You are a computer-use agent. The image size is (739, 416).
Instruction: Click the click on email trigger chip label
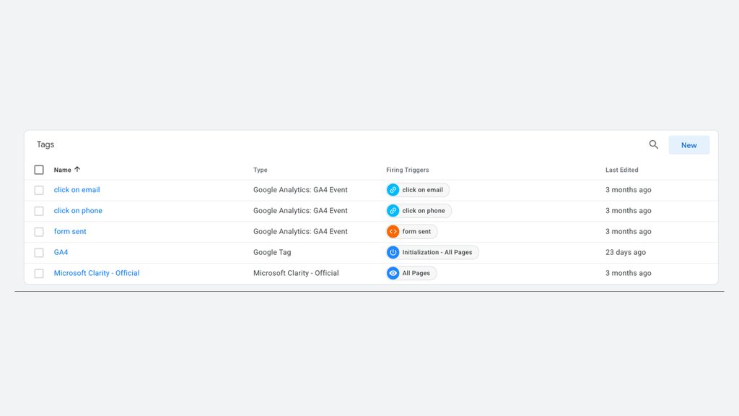tap(422, 190)
